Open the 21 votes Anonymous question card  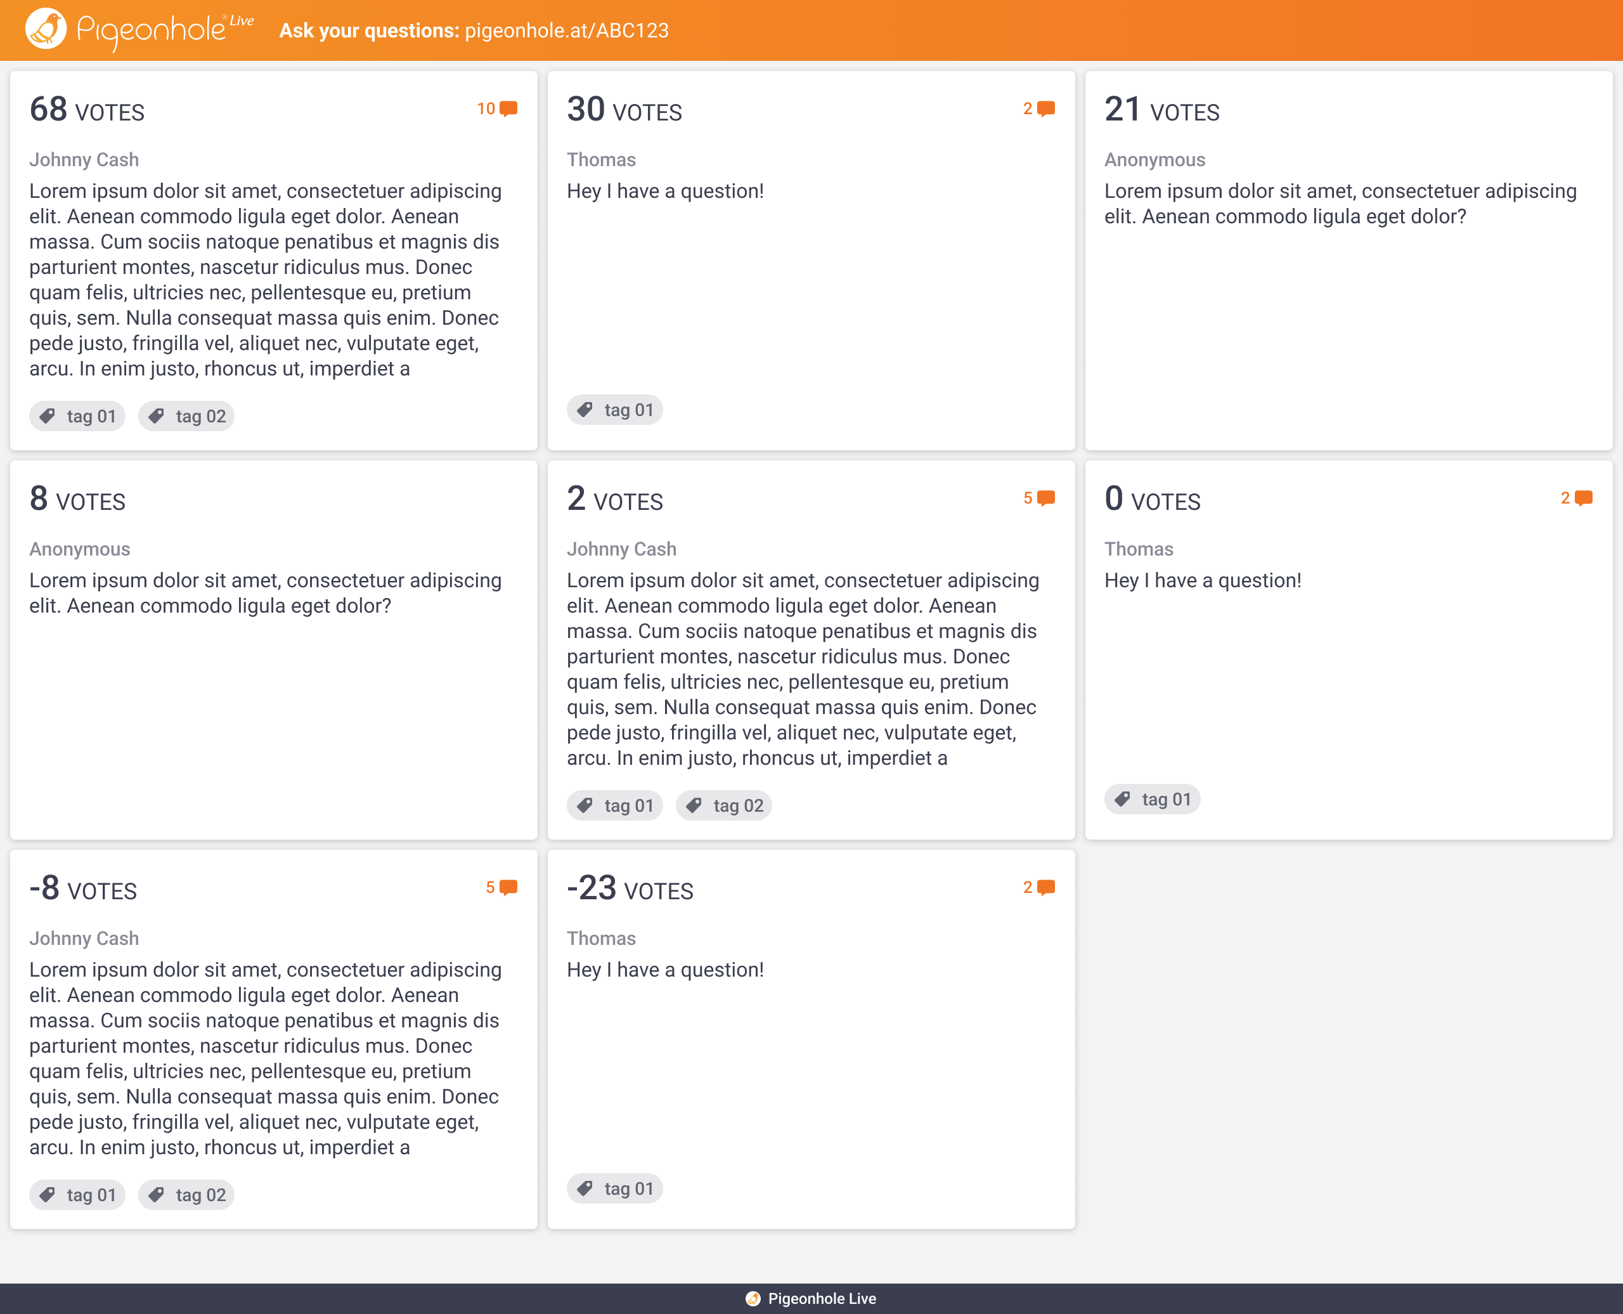pyautogui.click(x=1348, y=261)
